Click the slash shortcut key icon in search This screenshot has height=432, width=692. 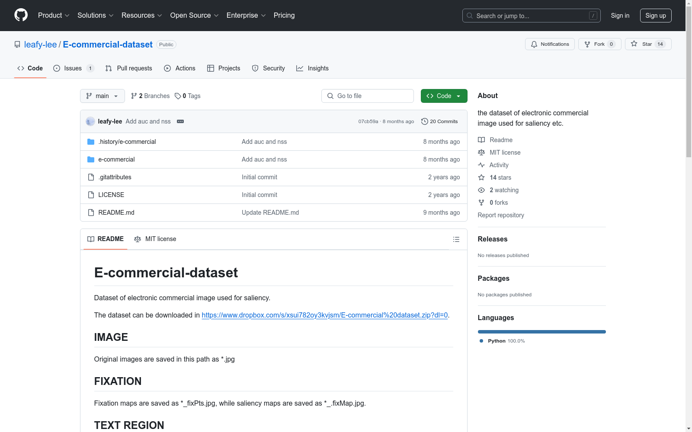pos(593,16)
